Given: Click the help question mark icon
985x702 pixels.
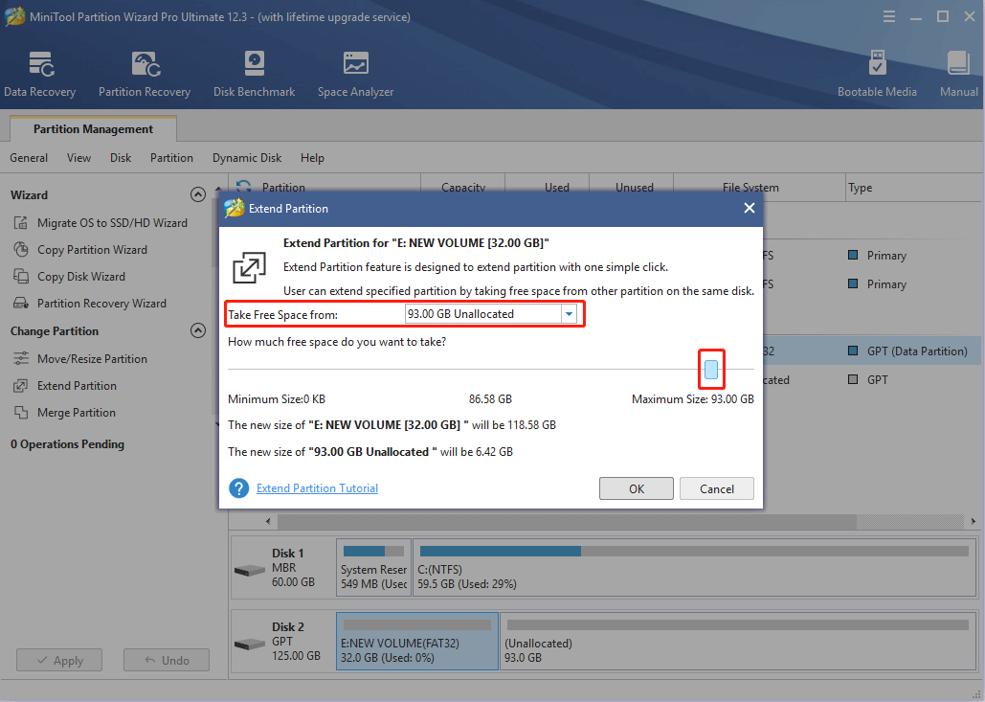Looking at the screenshot, I should click(238, 488).
